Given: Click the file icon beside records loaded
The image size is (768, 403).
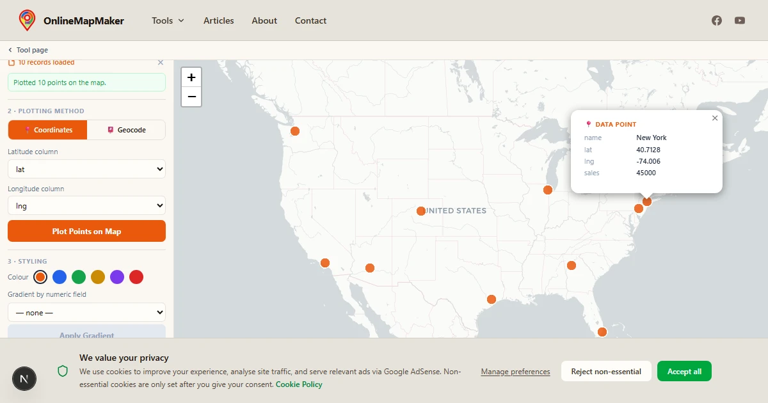Looking at the screenshot, I should [11, 63].
